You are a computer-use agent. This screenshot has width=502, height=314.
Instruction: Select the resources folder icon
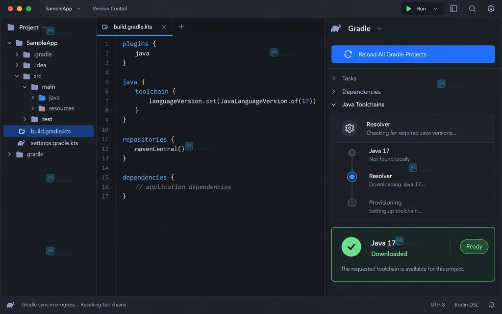pos(42,108)
